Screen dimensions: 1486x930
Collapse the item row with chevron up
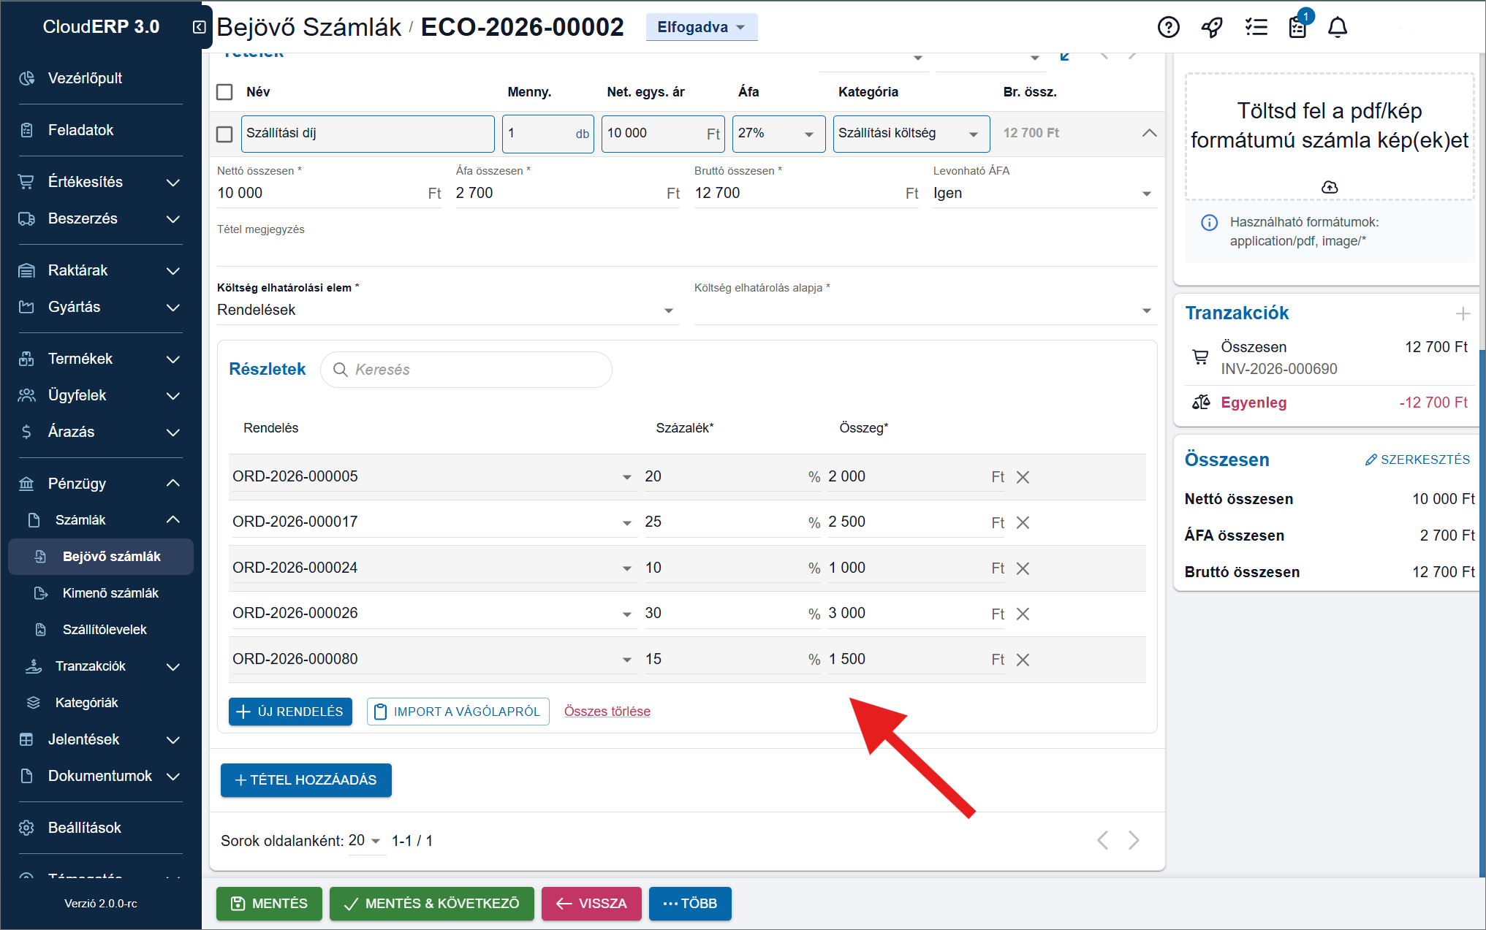(x=1149, y=133)
